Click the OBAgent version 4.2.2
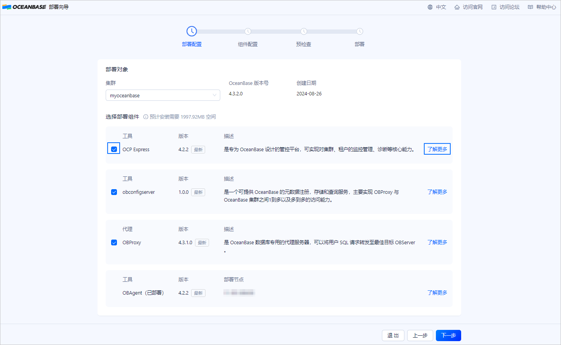Viewport: 561px width, 345px height. tap(183, 293)
